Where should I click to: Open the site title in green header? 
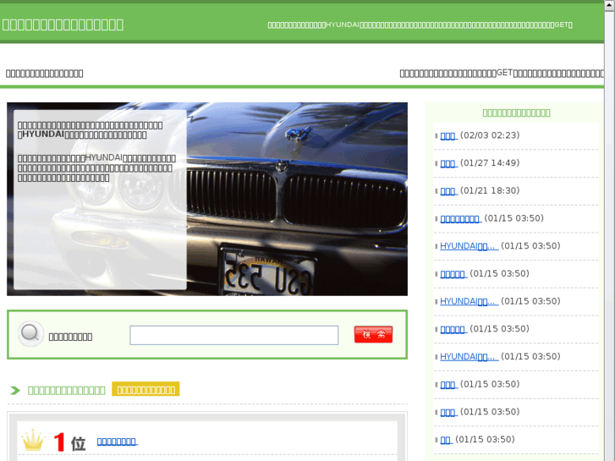(63, 25)
